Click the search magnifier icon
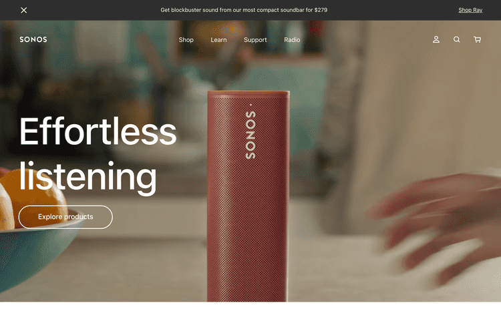This screenshot has height=313, width=501. 457,39
